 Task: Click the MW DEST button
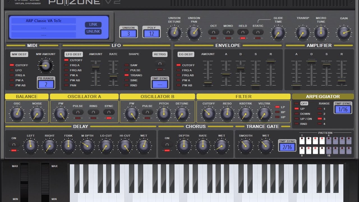point(19,54)
